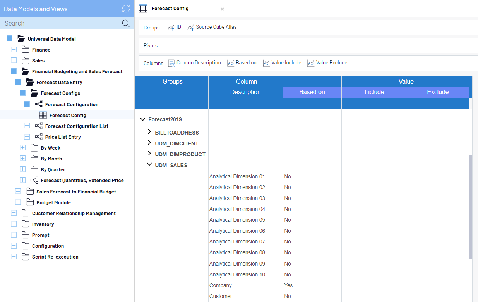This screenshot has width=478, height=302.
Task: Select the Forecast Config tab
Action: (x=170, y=9)
